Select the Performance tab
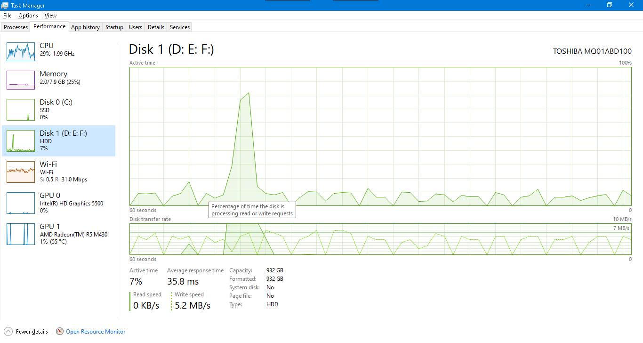 coord(49,26)
